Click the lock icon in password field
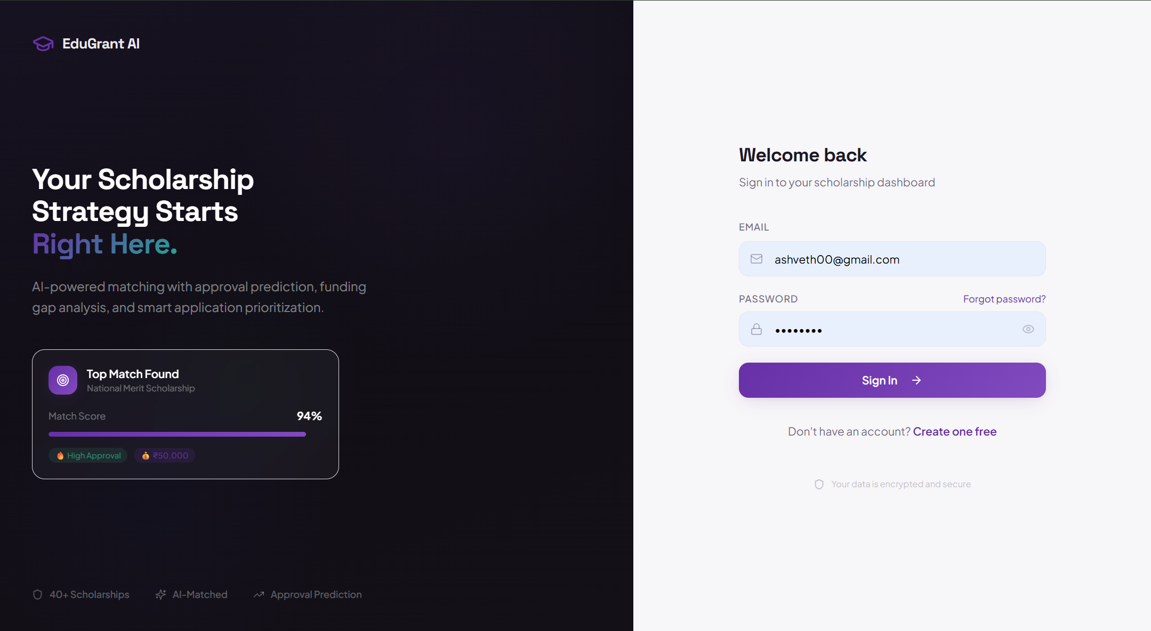The height and width of the screenshot is (631, 1151). click(x=756, y=329)
